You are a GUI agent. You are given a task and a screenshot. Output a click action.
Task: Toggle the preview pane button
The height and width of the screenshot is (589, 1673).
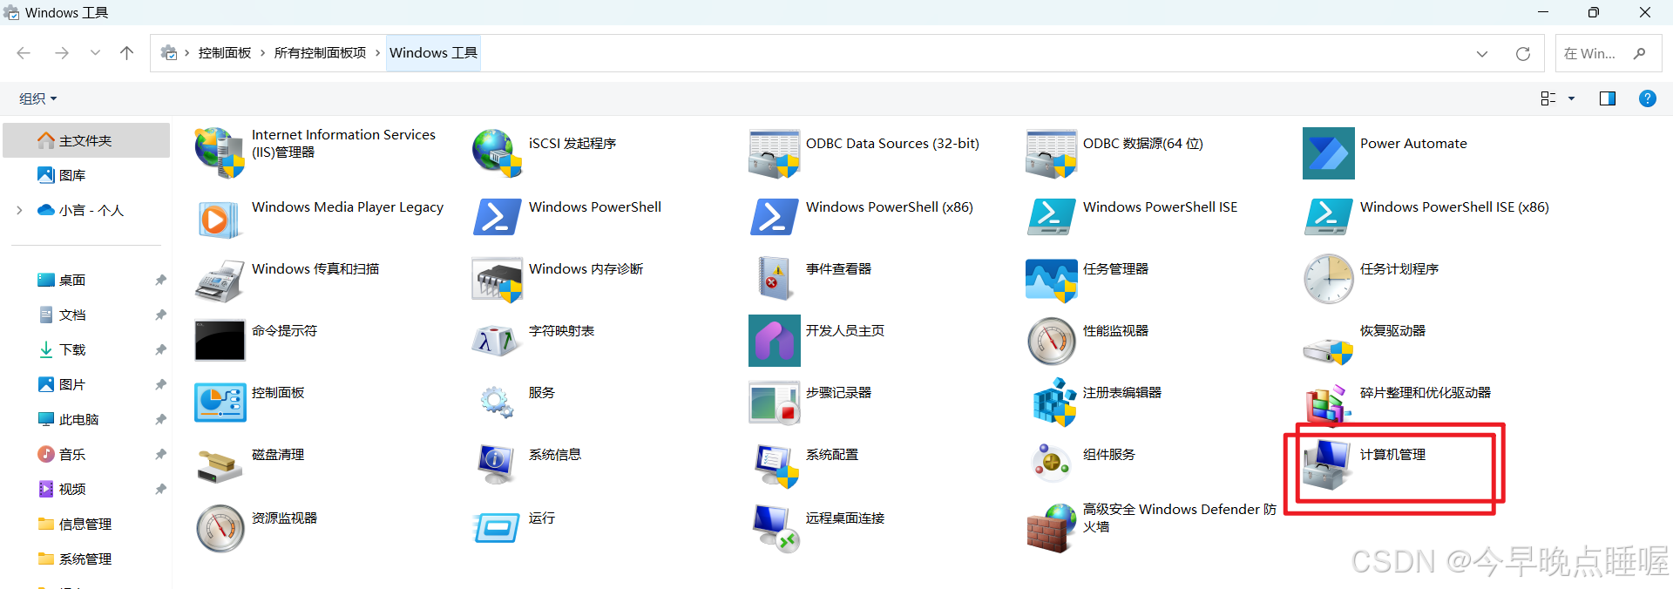(x=1608, y=98)
